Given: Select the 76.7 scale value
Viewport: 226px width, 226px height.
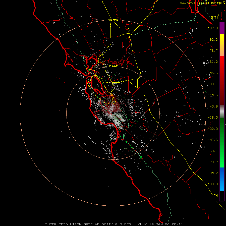Looking at the screenshot, I should (x=214, y=50).
